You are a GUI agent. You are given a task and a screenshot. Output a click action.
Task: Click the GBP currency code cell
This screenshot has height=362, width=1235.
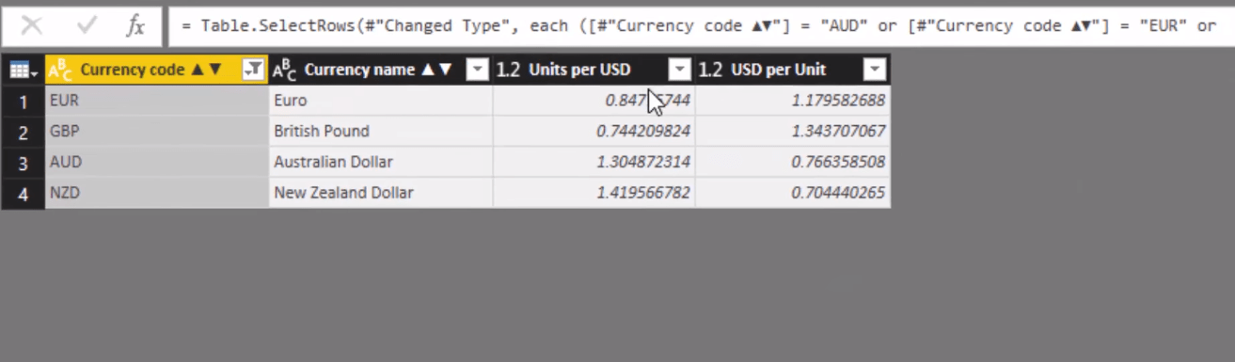157,132
